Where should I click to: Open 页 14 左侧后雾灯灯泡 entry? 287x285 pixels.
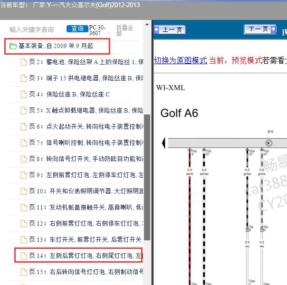click(86, 256)
